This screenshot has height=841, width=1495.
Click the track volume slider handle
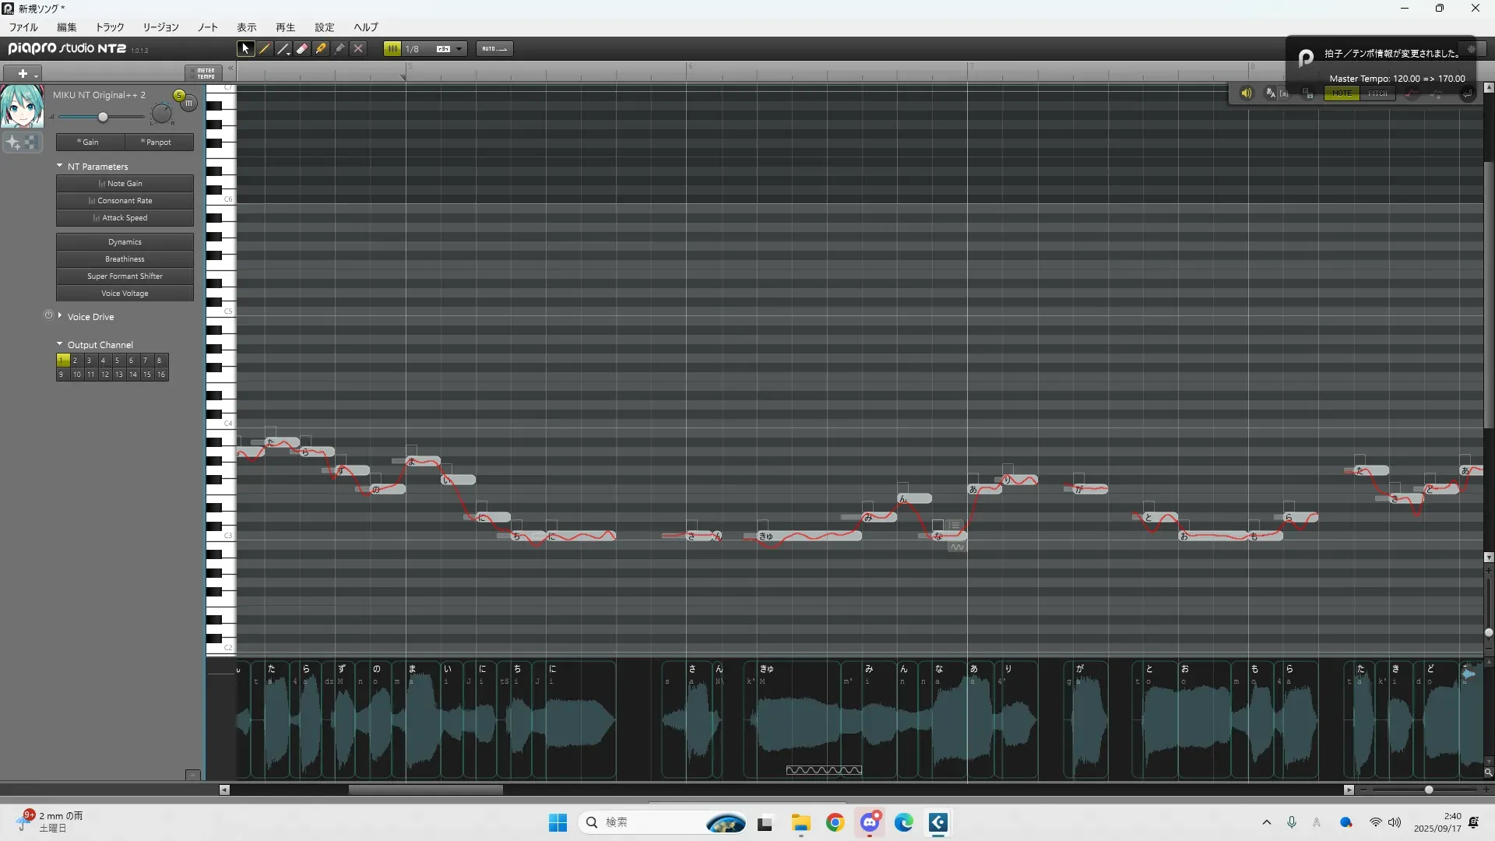(x=103, y=117)
